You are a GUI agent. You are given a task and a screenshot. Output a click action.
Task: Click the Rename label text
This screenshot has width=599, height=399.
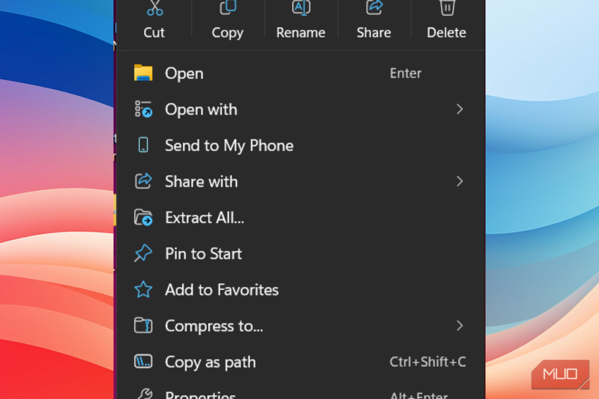[x=301, y=32]
